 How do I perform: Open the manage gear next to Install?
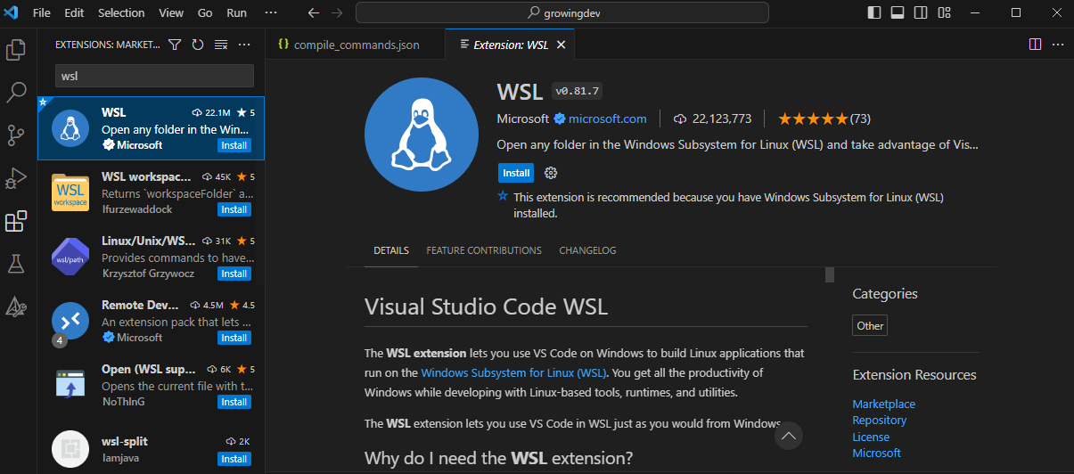[x=551, y=173]
